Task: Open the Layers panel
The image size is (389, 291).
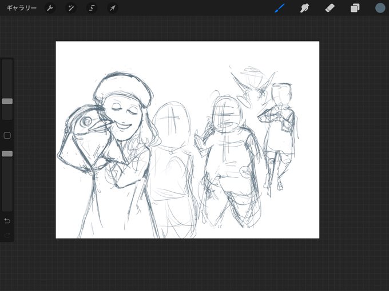Action: (355, 8)
